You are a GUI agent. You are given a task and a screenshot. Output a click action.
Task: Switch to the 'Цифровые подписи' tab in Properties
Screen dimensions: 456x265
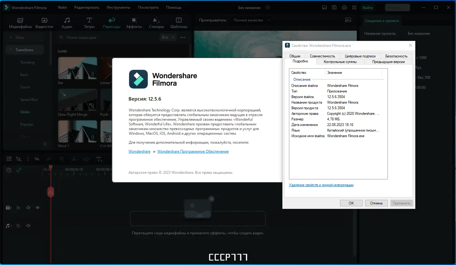point(360,56)
